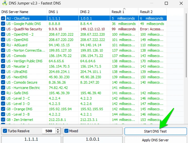Toggle the RU - Safe DNS checkbox

click(x=3, y=93)
